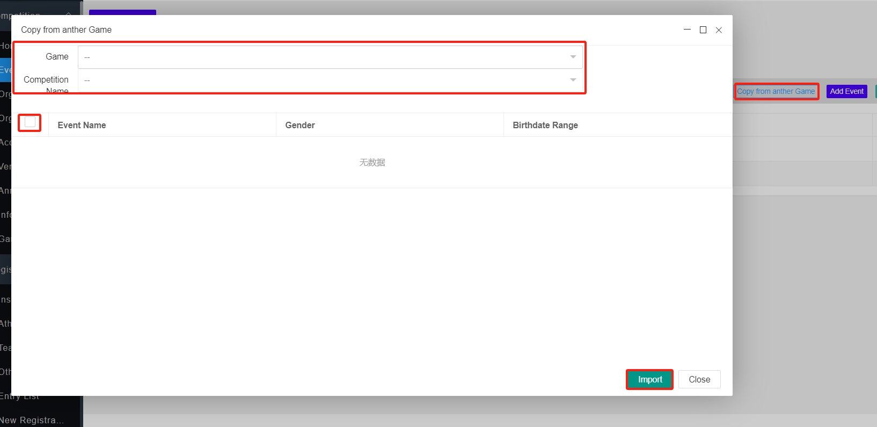The image size is (877, 427).
Task: Click the purple button above the dialog
Action: click(122, 12)
